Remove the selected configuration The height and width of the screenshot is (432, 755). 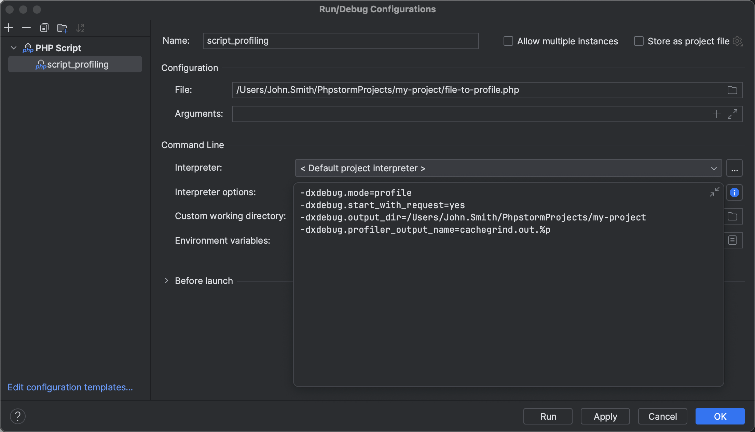26,28
